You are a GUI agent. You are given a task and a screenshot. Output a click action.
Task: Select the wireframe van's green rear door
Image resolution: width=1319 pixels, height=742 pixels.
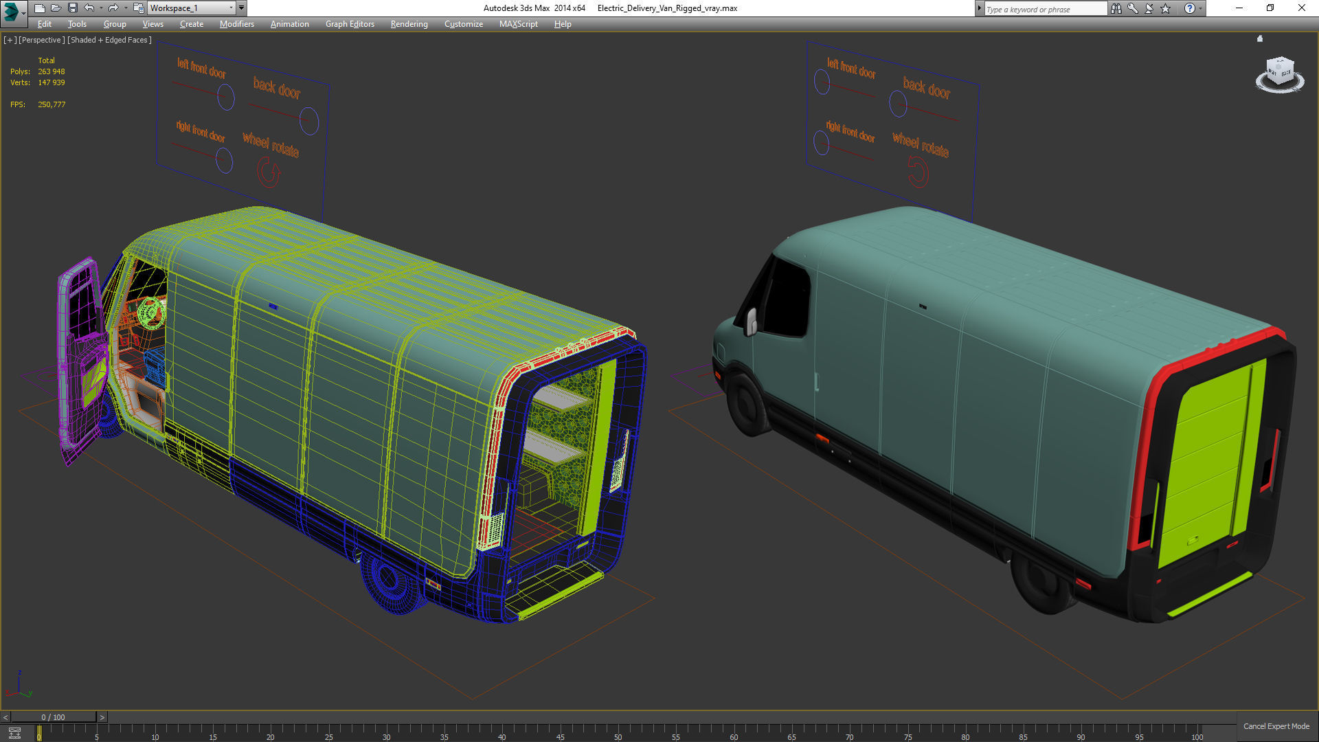(x=598, y=447)
